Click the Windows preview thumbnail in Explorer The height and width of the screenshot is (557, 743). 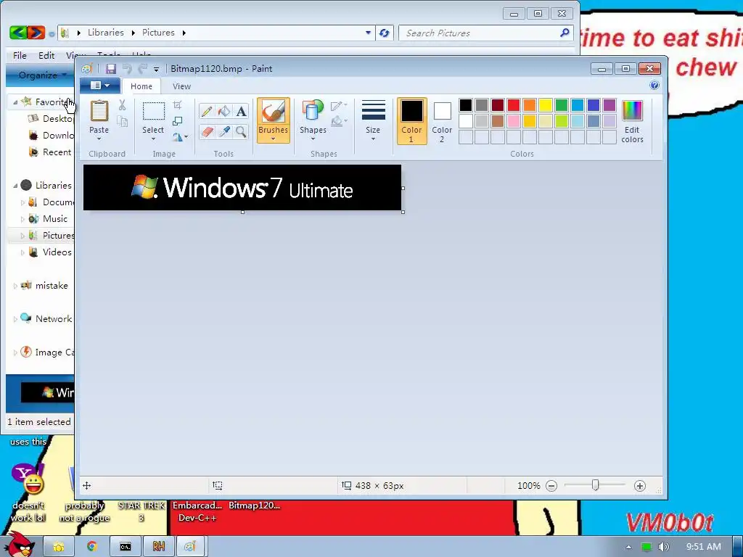47,392
